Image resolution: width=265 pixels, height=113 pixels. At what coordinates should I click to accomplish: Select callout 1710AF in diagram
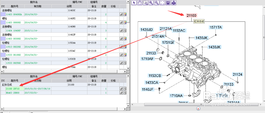click(148, 59)
